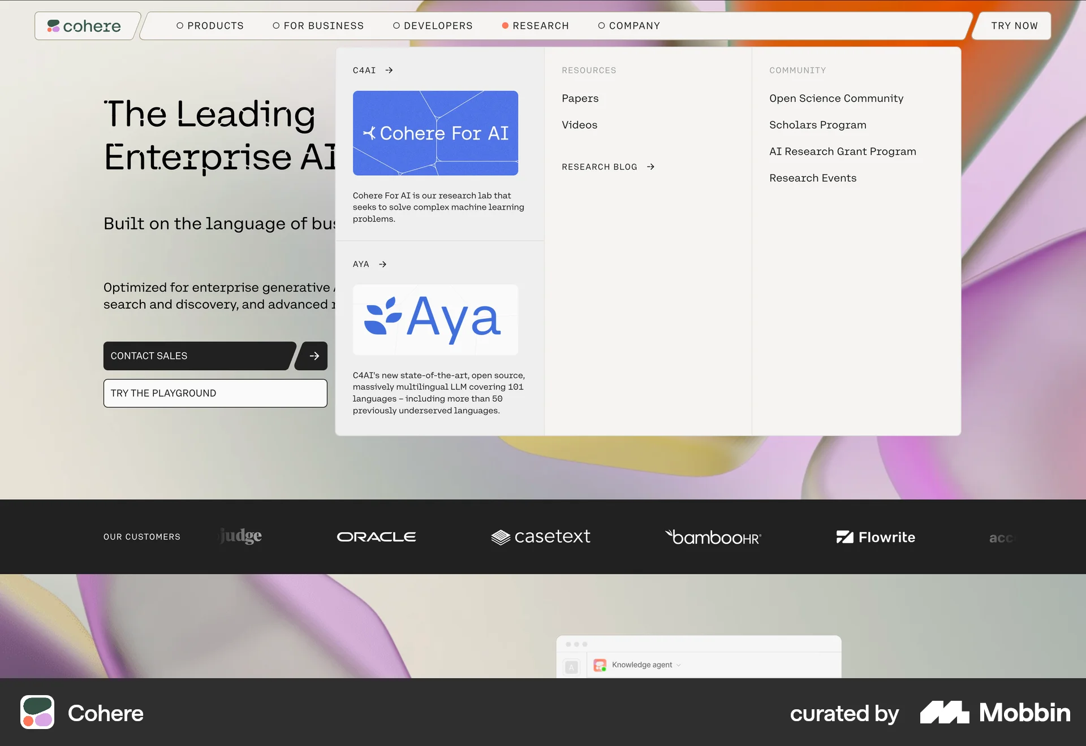
Task: Open the Scholars Program link
Action: [x=818, y=125]
